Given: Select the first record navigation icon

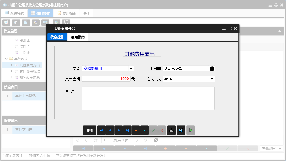Looking at the screenshot, I should (101, 130).
